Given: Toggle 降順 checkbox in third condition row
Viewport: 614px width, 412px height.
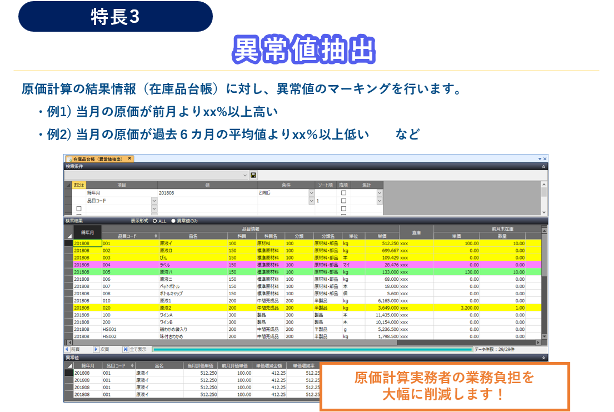Looking at the screenshot, I should 343,209.
